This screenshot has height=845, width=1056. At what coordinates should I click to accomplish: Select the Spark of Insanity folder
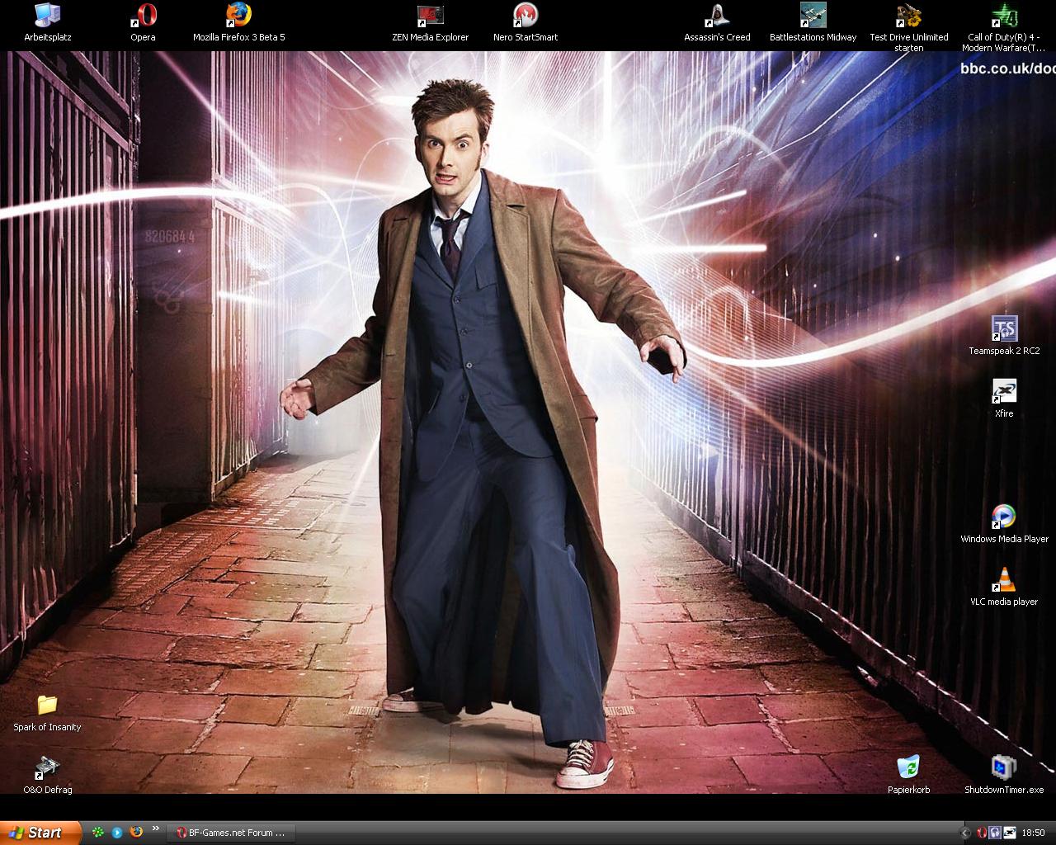(x=47, y=706)
